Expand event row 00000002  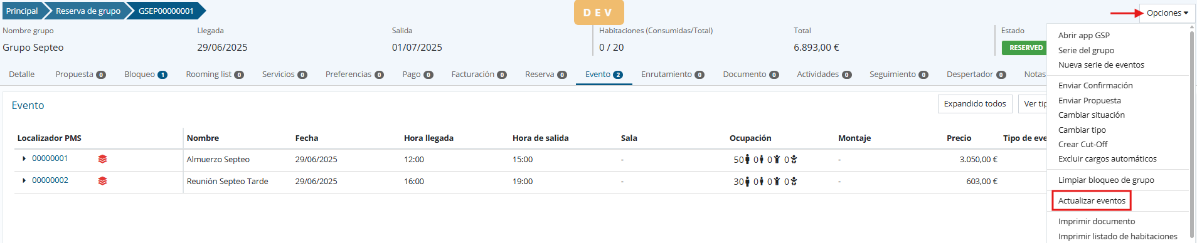[24, 180]
